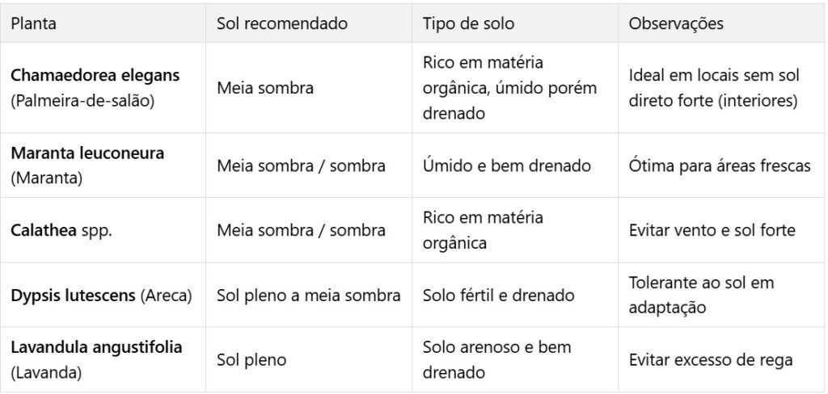Viewport: 828px width, 394px height.
Task: Click 'Sol pleno a meia sombra' cell
Action: click(x=308, y=295)
